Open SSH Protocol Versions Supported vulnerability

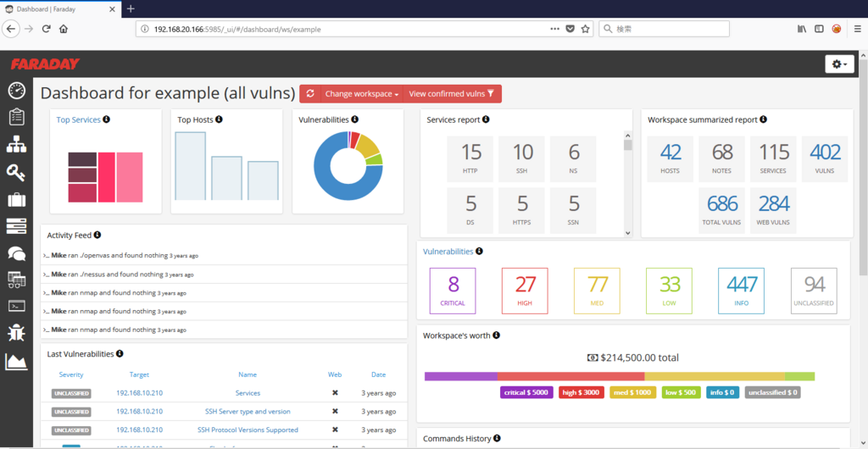click(x=248, y=430)
